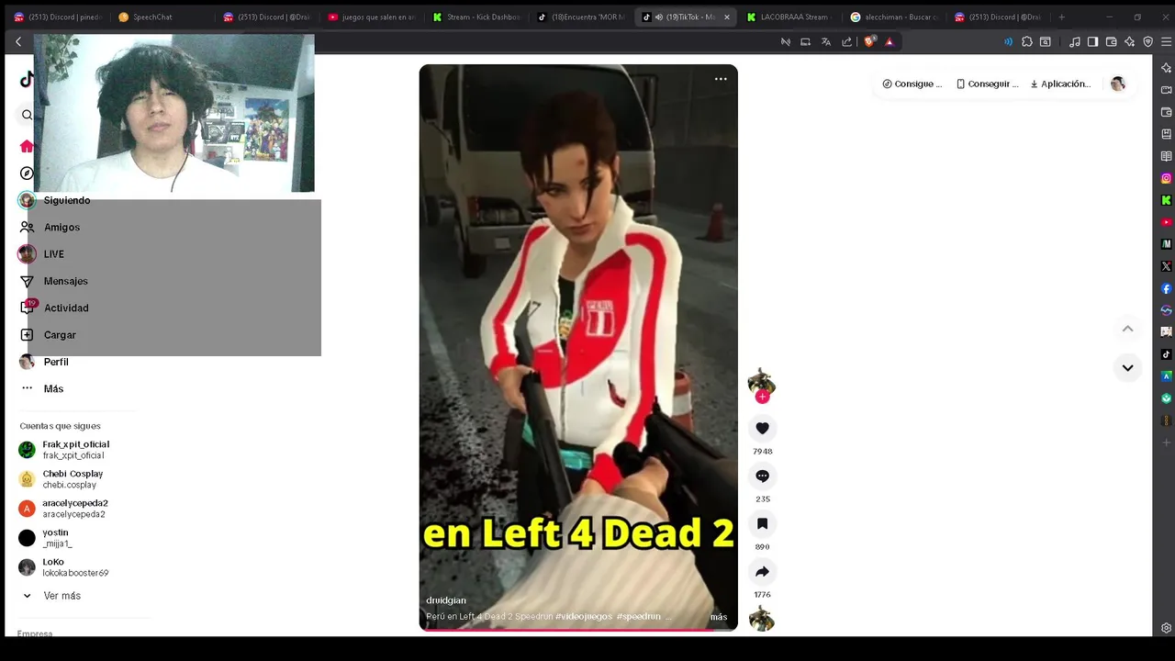Toggle the playlist music note icon in toolbar
This screenshot has width=1175, height=661.
tap(1075, 41)
